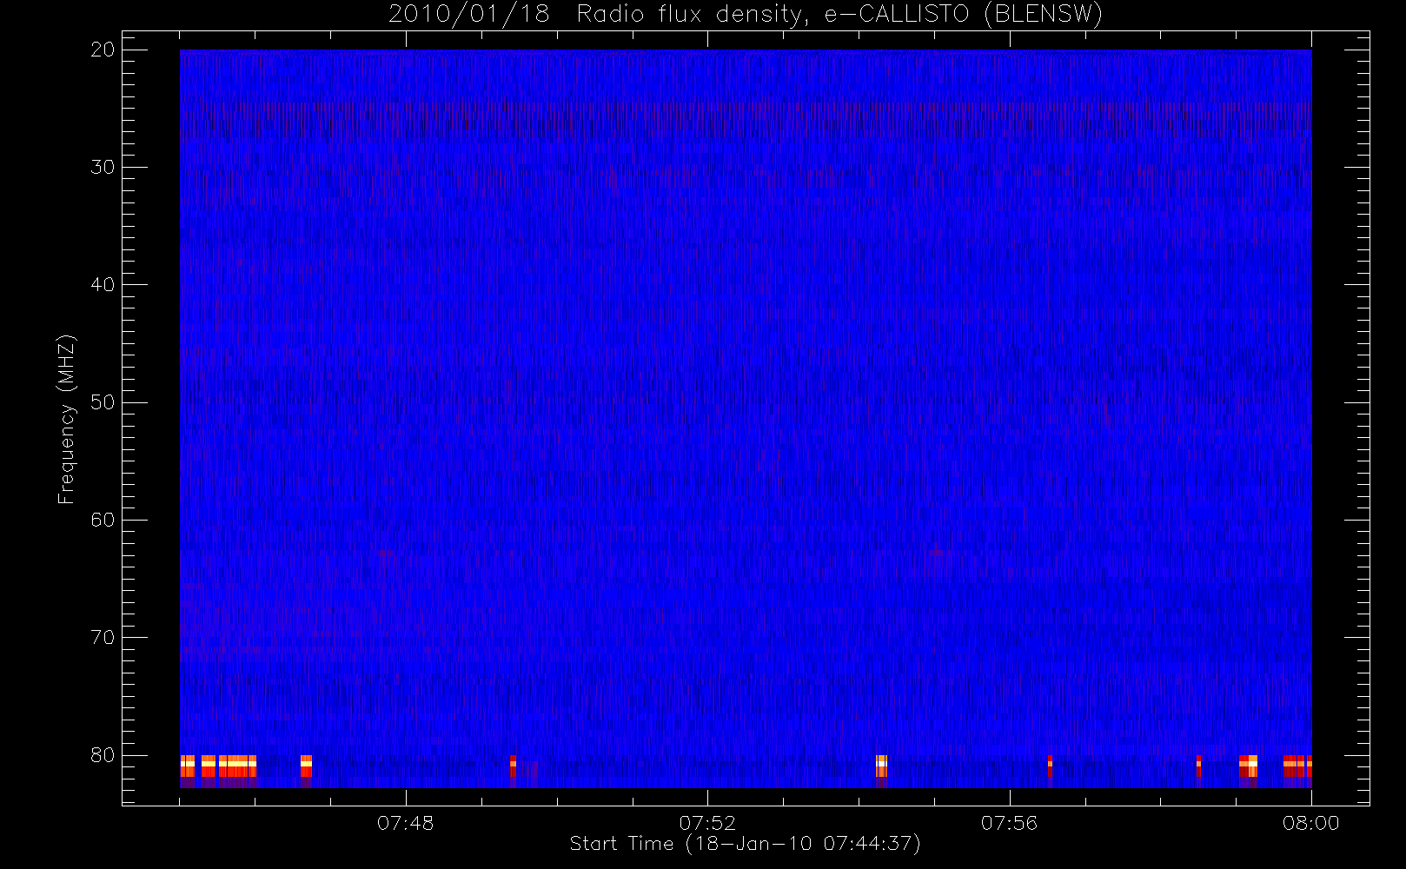
Task: Click the 'Start Time (18-Jan-10 07:44:37)' label
Action: [x=745, y=844]
